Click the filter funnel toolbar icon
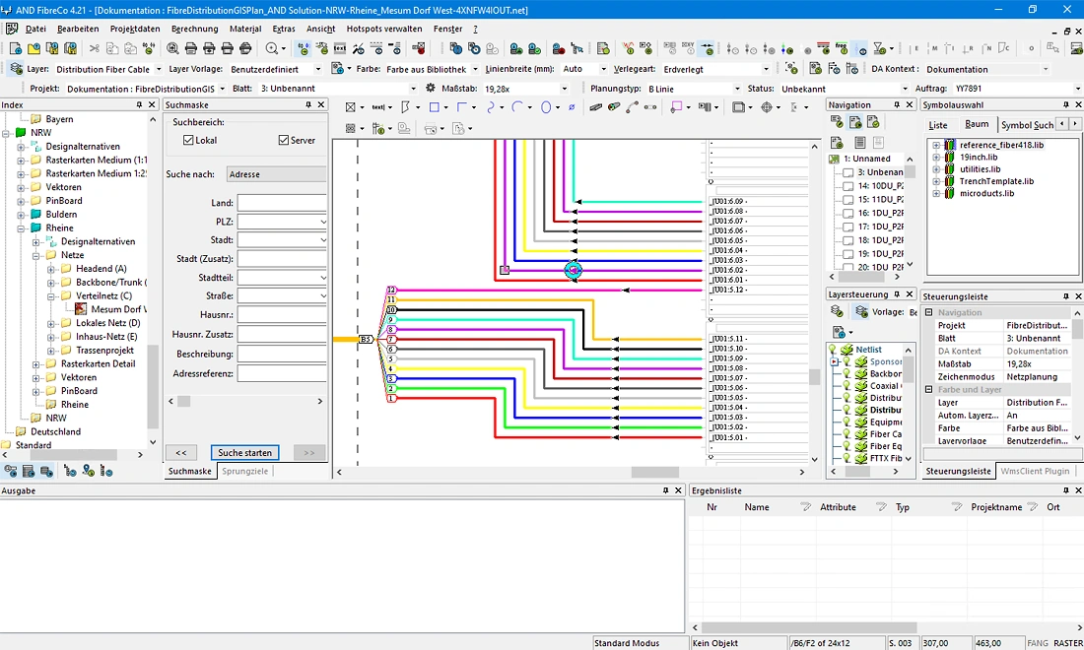 [879, 48]
